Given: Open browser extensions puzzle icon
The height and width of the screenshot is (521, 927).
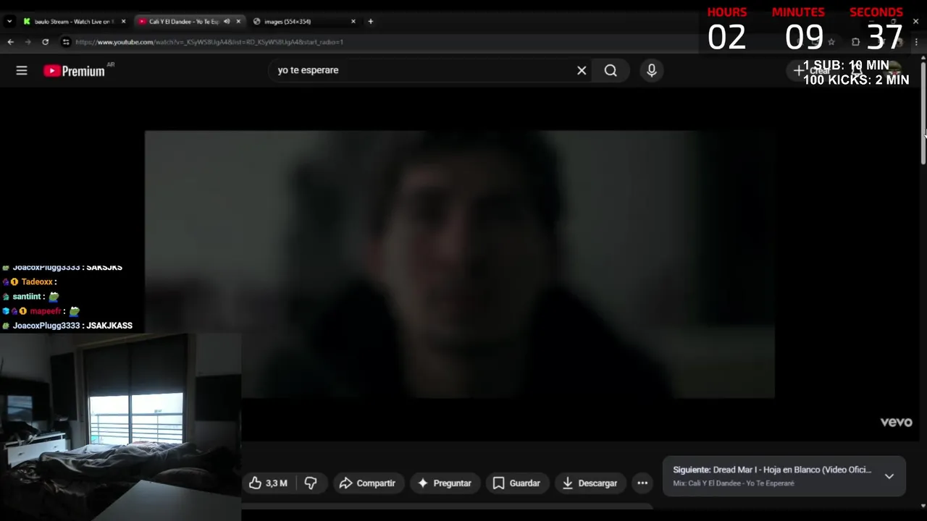Looking at the screenshot, I should (855, 42).
